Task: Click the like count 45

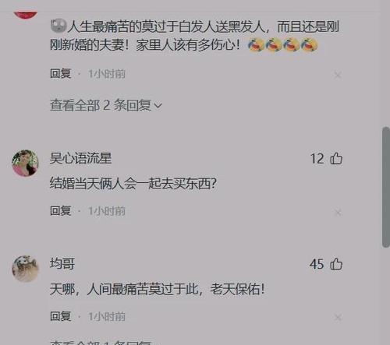Action: [317, 264]
